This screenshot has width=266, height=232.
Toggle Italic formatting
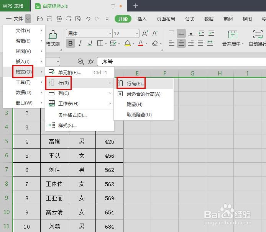click(80, 43)
